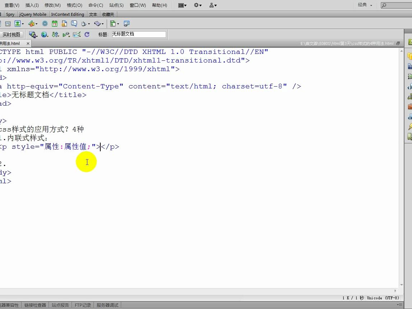Open the 窗口(W) menu
The image size is (412, 309).
[x=137, y=5]
